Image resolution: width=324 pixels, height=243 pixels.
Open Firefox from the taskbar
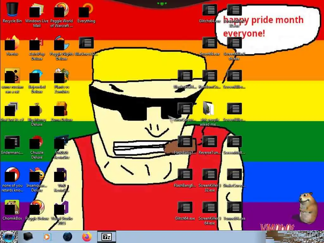coord(87,237)
